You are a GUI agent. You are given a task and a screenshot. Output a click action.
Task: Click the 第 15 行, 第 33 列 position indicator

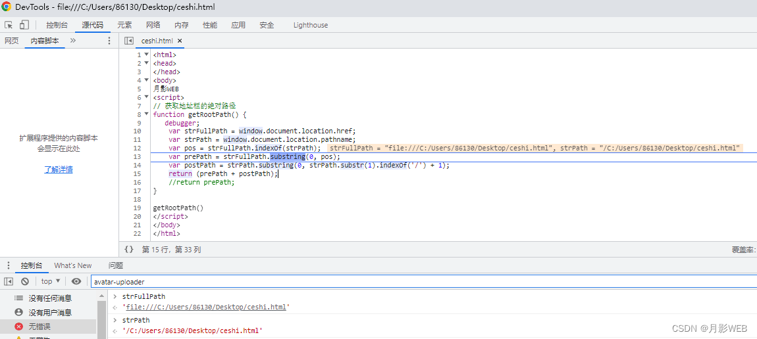[171, 250]
